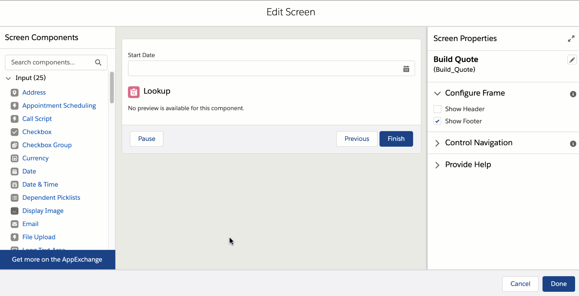
Task: Select the Dependent Picklists component
Action: click(x=51, y=198)
